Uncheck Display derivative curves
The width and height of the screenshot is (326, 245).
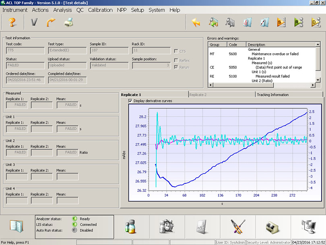click(x=130, y=101)
